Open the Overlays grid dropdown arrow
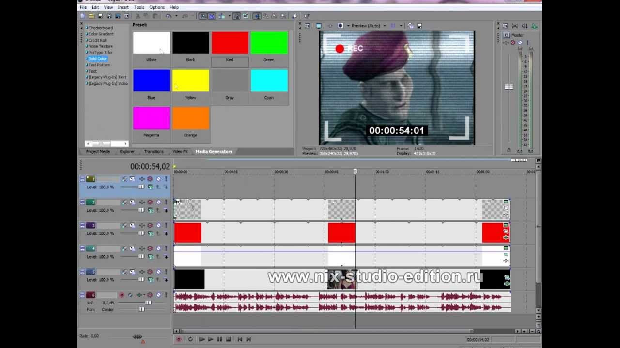 point(401,26)
